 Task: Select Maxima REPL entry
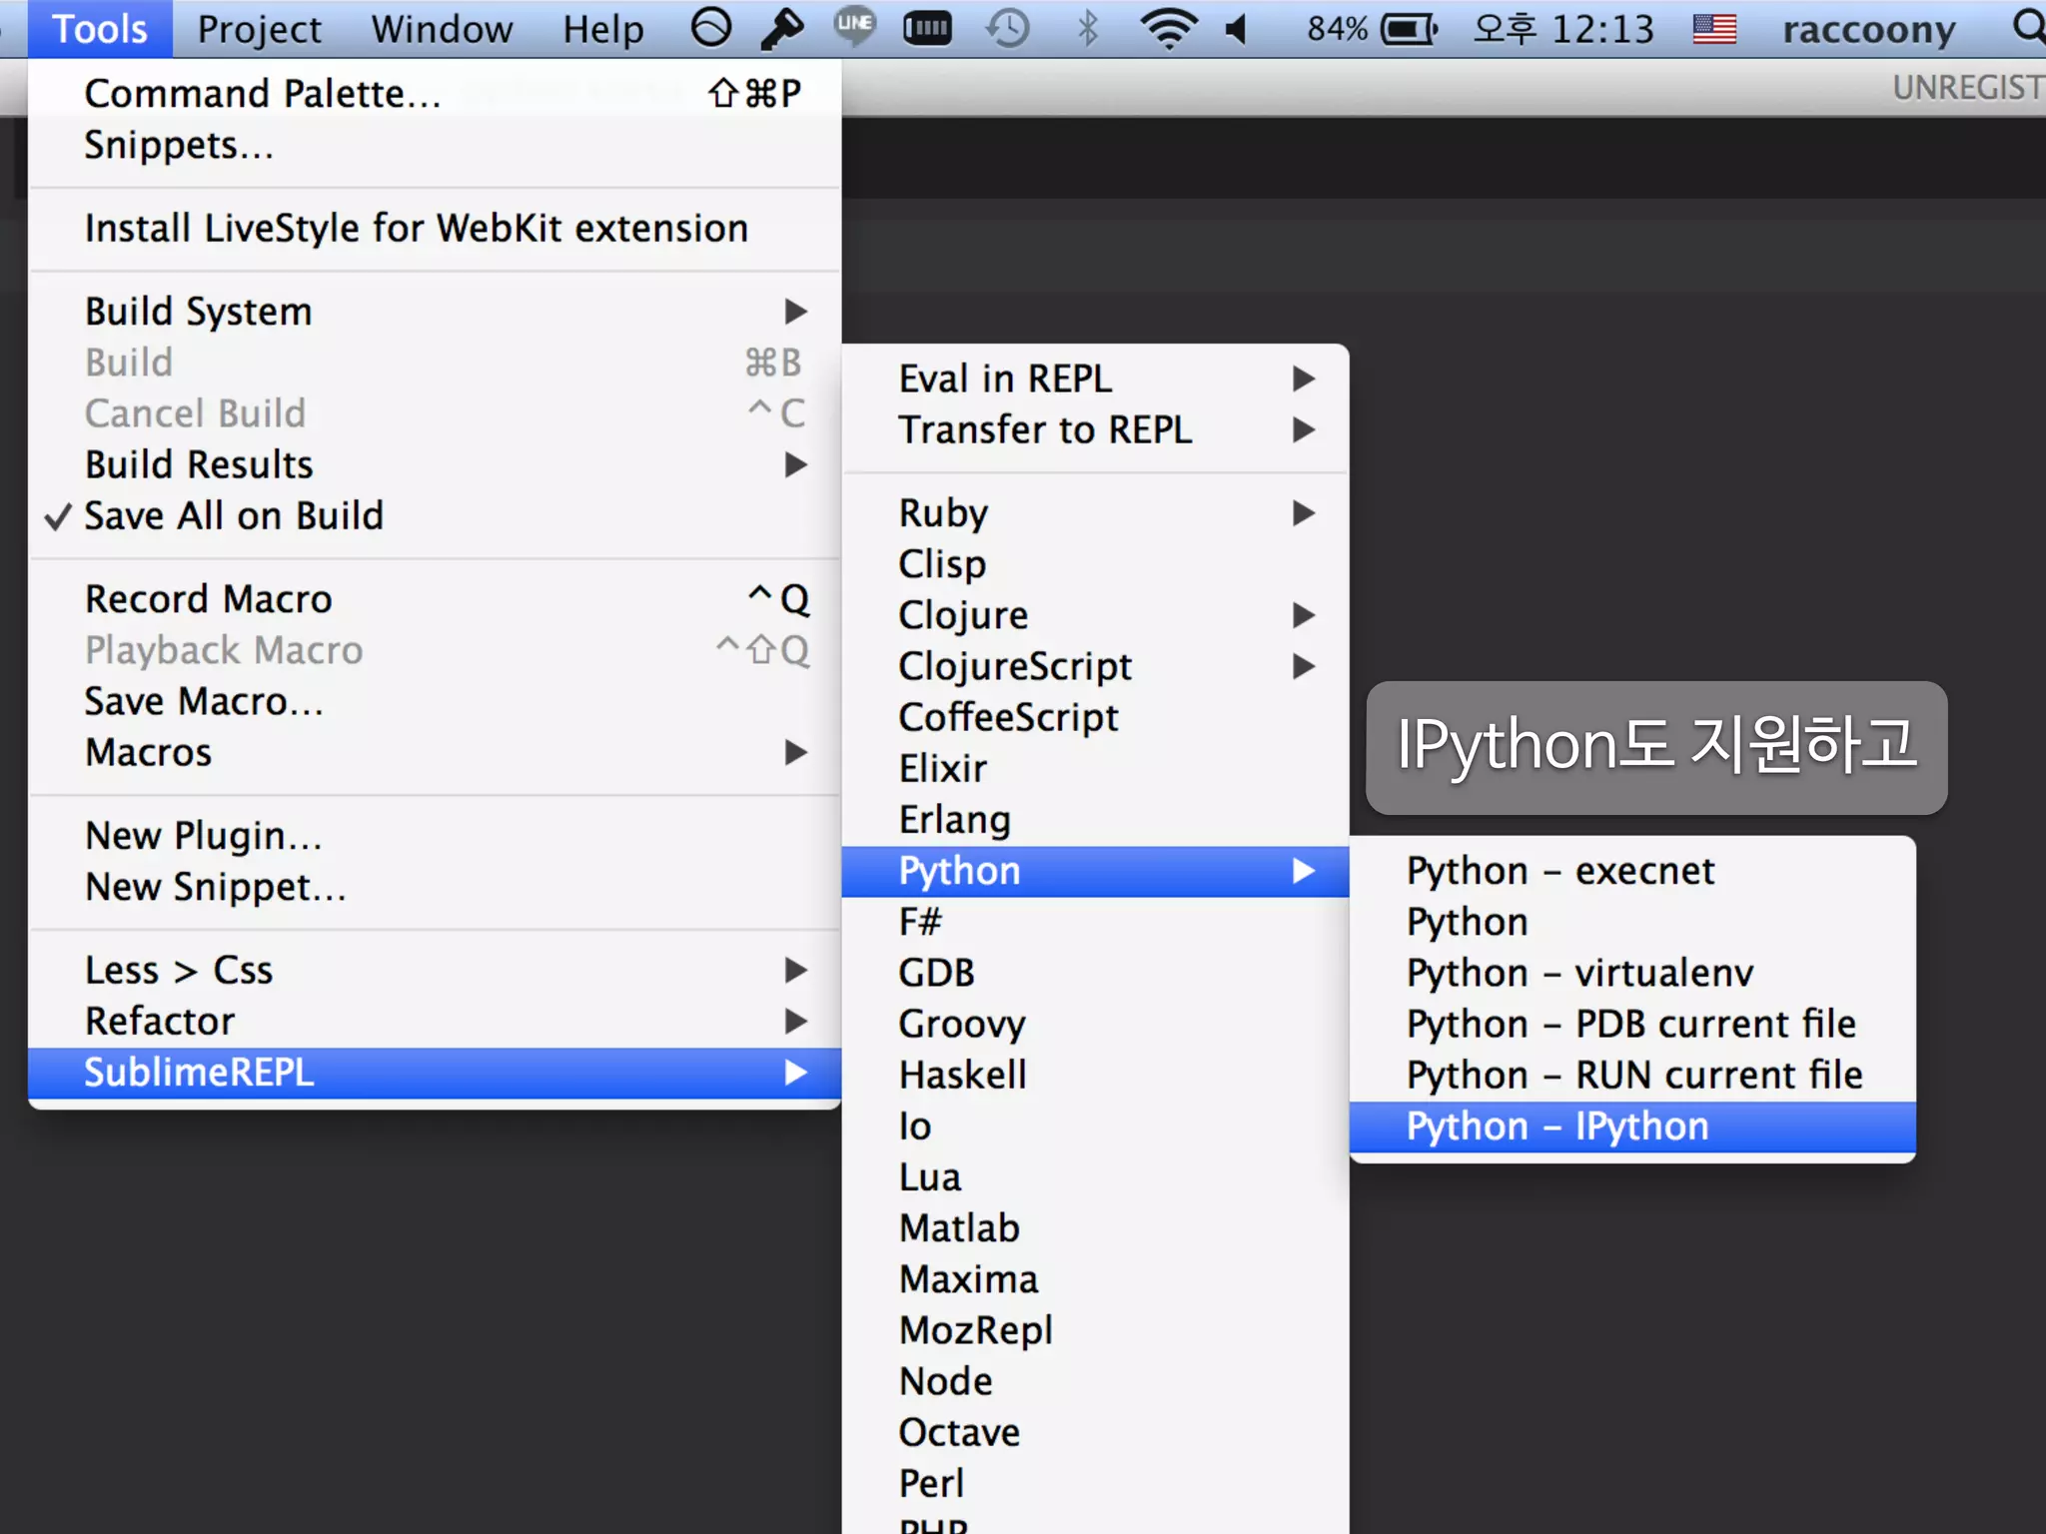(x=1096, y=1279)
